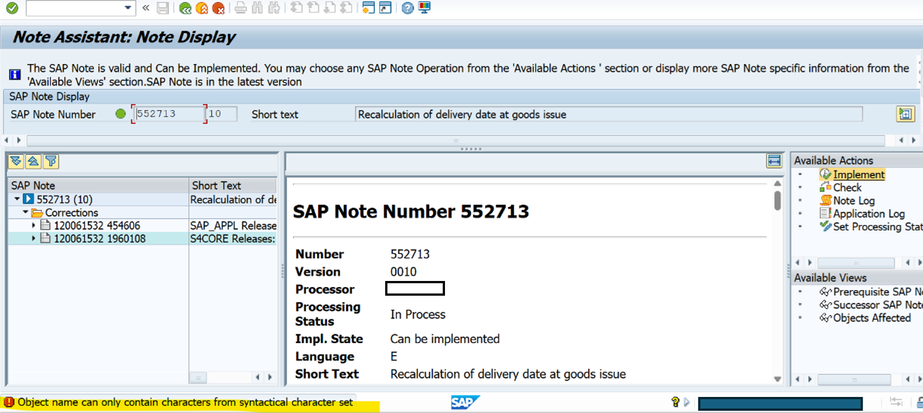The width and height of the screenshot is (923, 413).
Task: Open the Help question mark icon
Action: (x=407, y=8)
